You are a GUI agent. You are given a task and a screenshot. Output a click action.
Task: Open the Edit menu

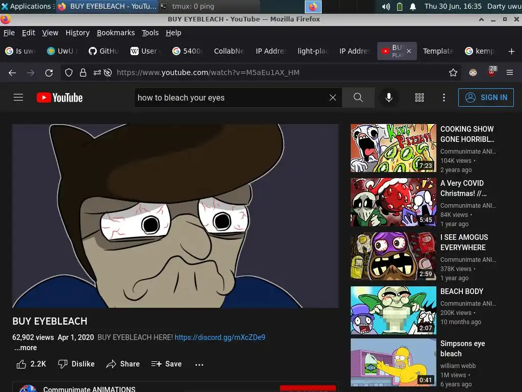(x=29, y=33)
